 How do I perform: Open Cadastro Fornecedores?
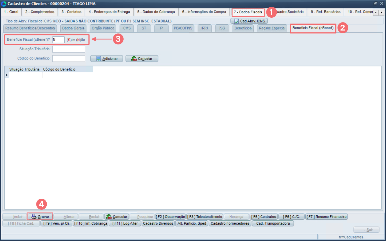point(230,223)
